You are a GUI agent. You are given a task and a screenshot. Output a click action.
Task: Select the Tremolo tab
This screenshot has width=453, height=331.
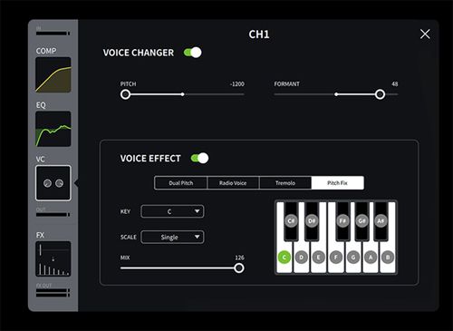coord(285,183)
